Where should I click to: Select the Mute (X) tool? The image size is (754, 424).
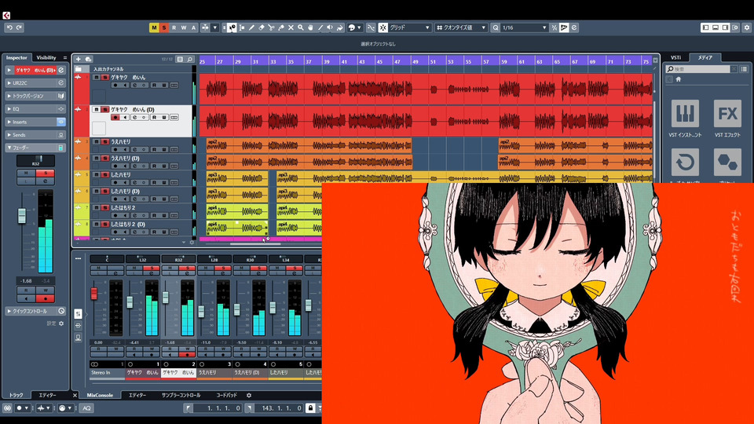click(x=291, y=28)
